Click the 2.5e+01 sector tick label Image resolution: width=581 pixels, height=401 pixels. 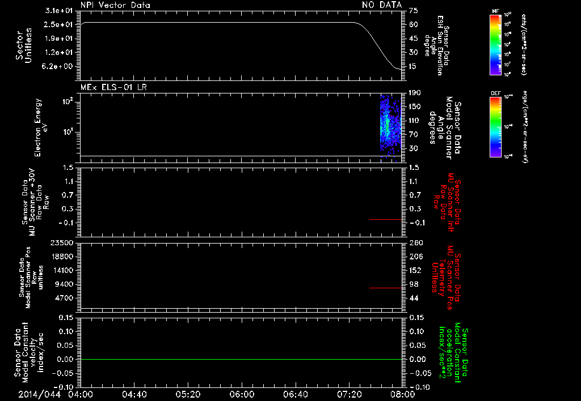coord(59,24)
